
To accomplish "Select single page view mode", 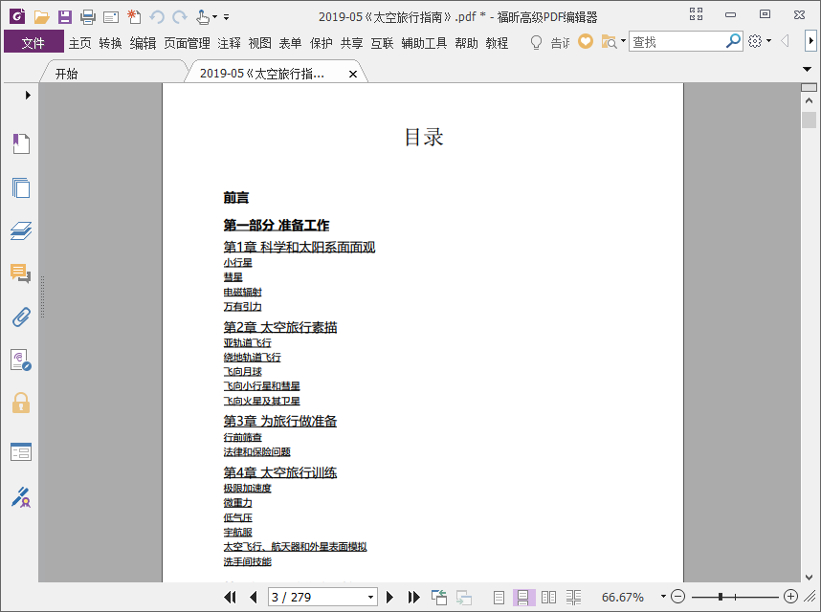I will (499, 597).
